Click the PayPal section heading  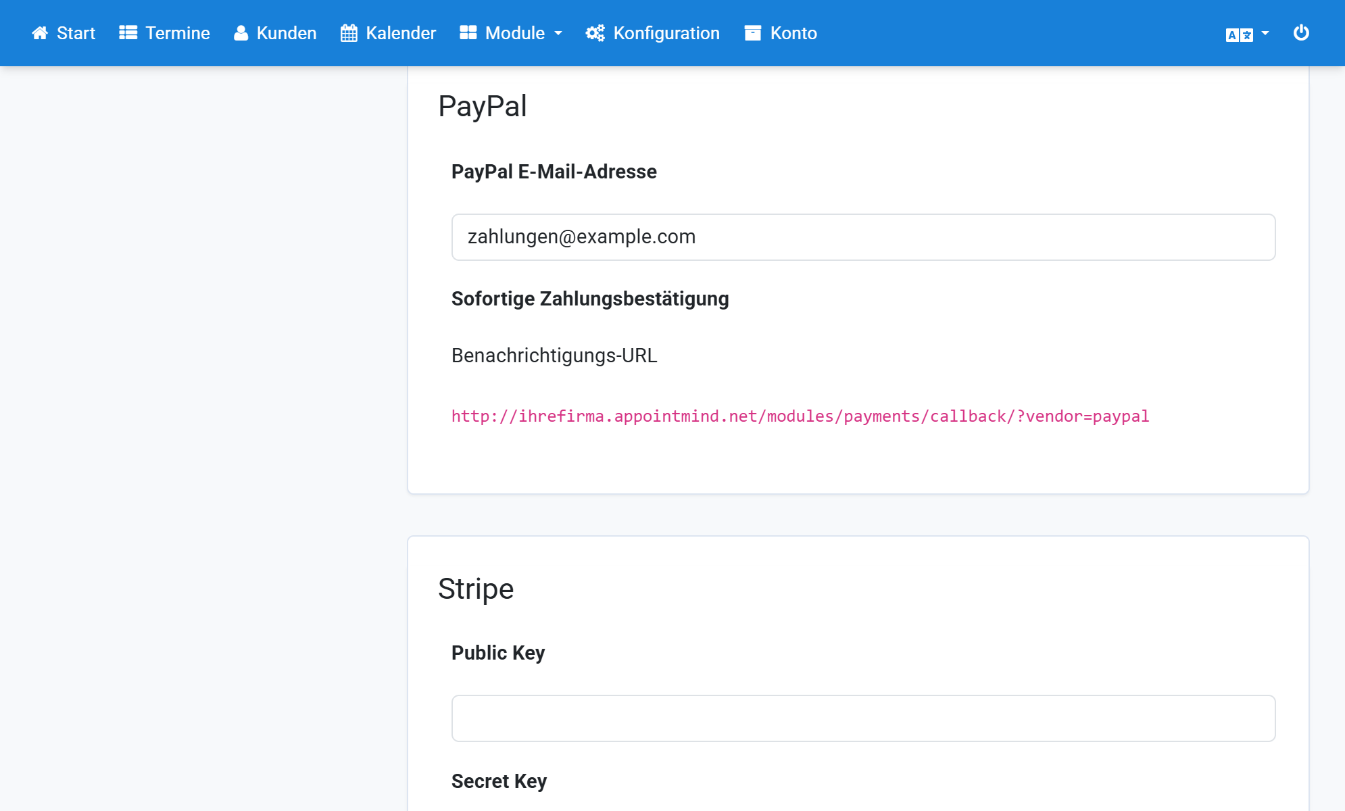[x=482, y=106]
